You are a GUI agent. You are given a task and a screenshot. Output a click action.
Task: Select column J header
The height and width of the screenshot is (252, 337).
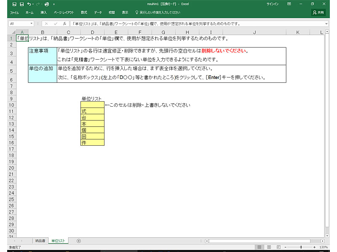point(254,32)
